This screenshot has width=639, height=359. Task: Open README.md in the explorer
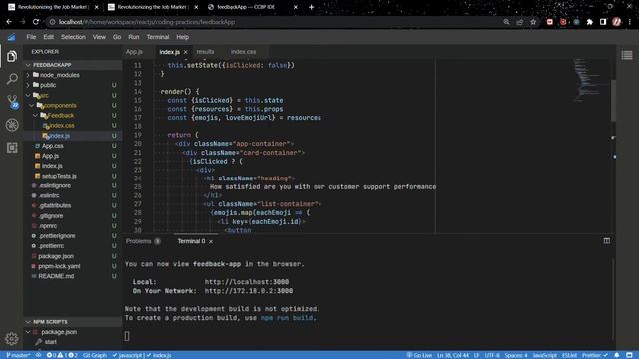click(x=56, y=276)
